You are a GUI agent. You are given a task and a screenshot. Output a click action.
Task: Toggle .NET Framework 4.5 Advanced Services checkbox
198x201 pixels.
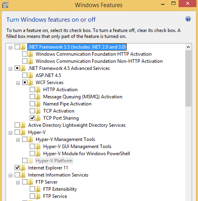(17, 68)
